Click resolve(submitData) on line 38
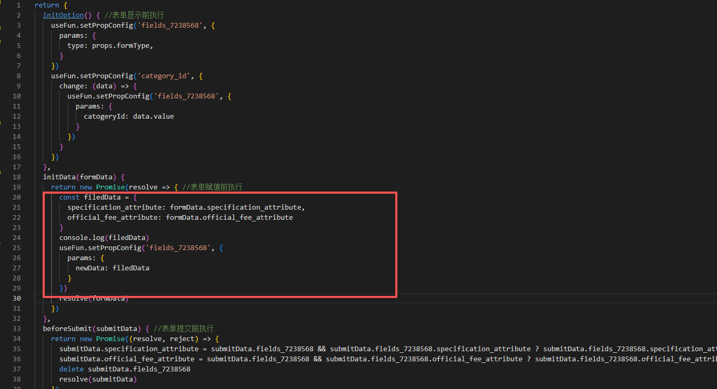 (x=98, y=379)
